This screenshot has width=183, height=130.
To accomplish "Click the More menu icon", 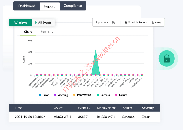I will (153, 23).
